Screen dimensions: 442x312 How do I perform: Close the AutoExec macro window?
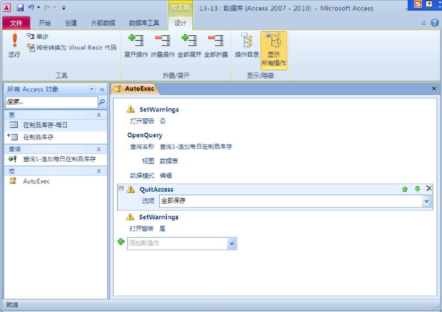pyautogui.click(x=434, y=89)
